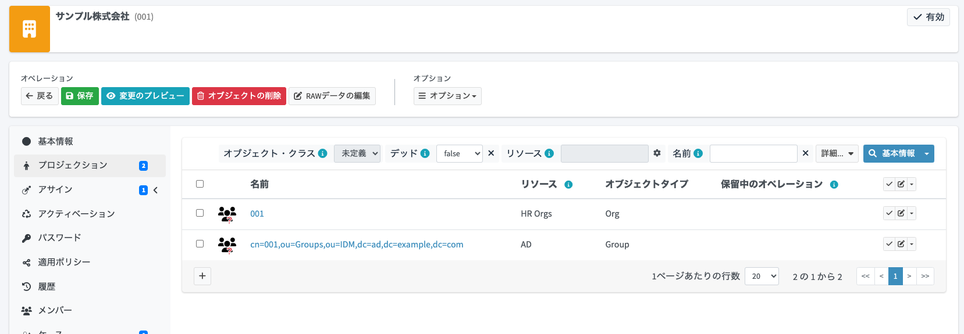Open the 適用ポリシー sidebar item

[90, 262]
